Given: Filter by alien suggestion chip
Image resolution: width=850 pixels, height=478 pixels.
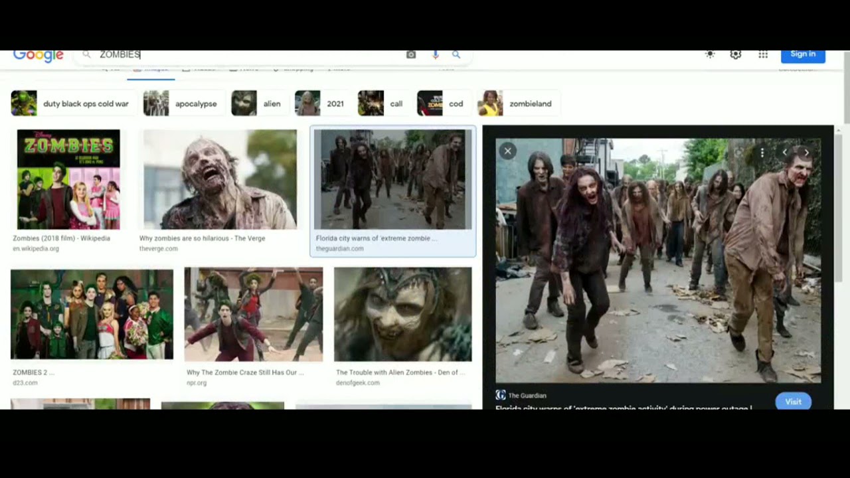Looking at the screenshot, I should click(259, 104).
